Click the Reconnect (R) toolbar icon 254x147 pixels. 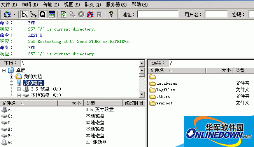(99, 15)
